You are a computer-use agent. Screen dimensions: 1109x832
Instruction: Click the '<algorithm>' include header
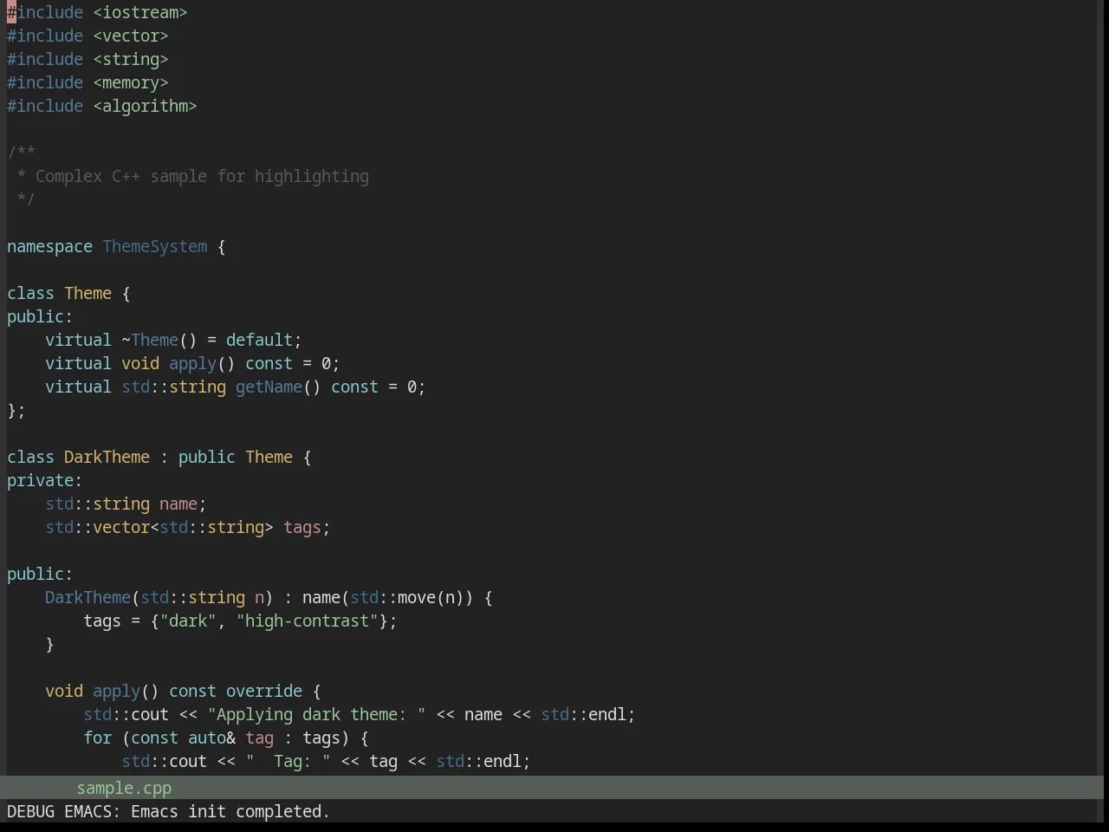tap(145, 106)
